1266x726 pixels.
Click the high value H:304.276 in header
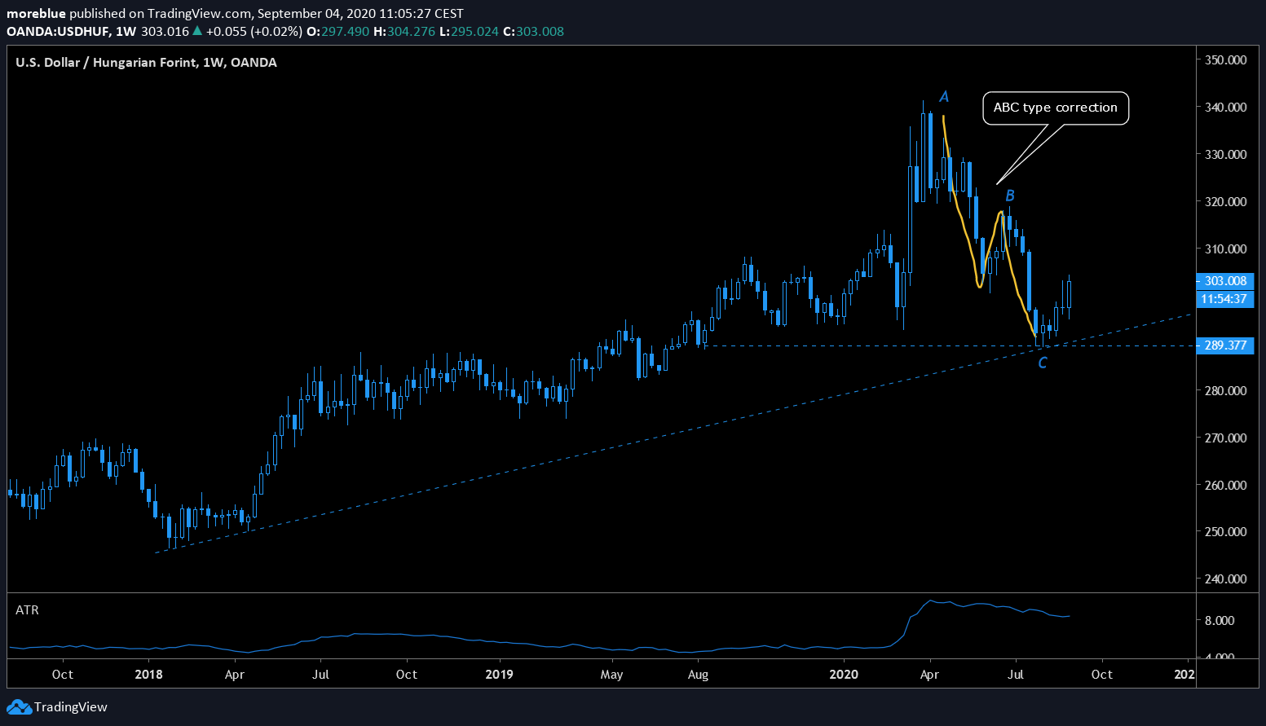404,32
